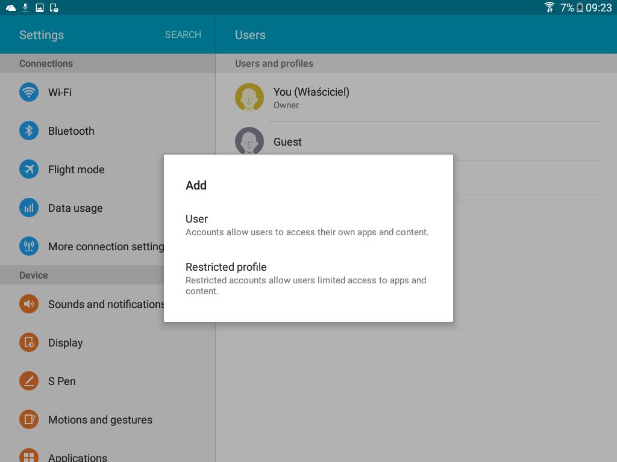This screenshot has height=462, width=617.
Task: Tap the Wi-Fi signal status bar icon
Action: pos(549,7)
